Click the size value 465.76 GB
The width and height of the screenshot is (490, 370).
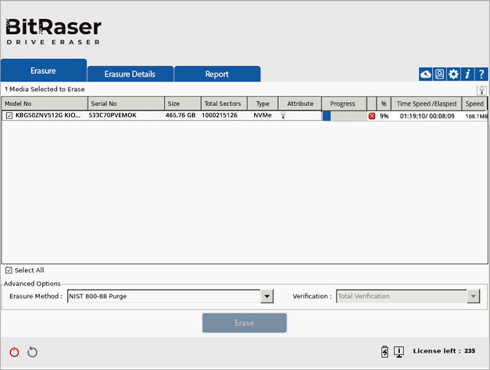[180, 115]
